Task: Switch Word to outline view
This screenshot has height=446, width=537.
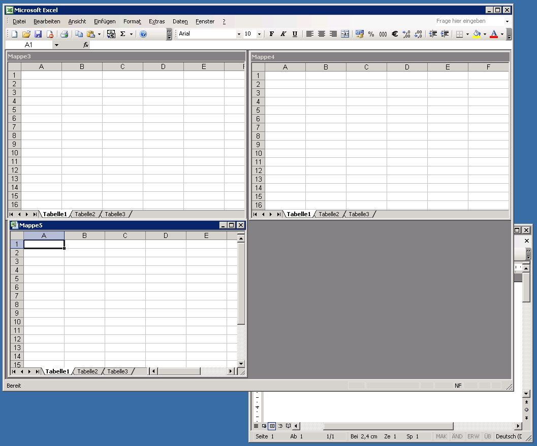Action: (x=280, y=426)
